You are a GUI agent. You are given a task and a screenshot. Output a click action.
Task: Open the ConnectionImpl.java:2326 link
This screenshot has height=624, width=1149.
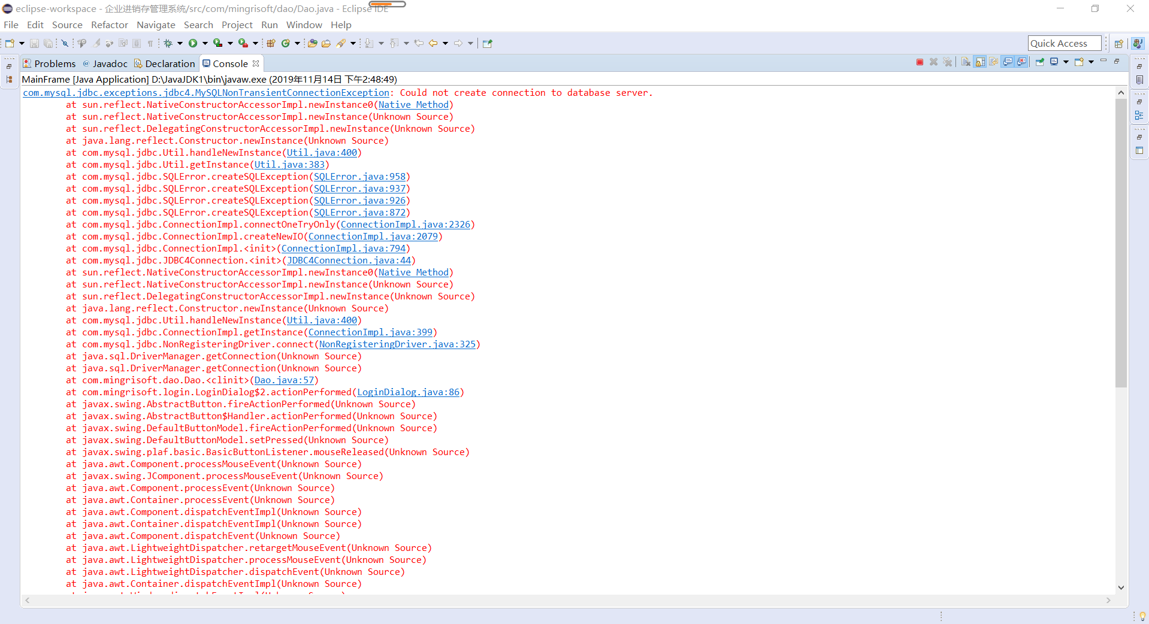pos(406,225)
